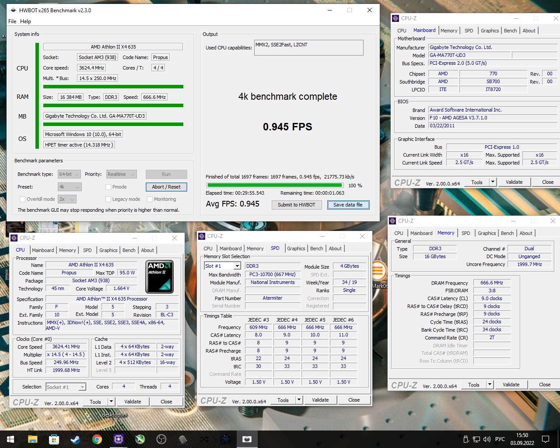Click the РУС language indicator
Viewport: 560px width, 448px height.
(x=500, y=439)
